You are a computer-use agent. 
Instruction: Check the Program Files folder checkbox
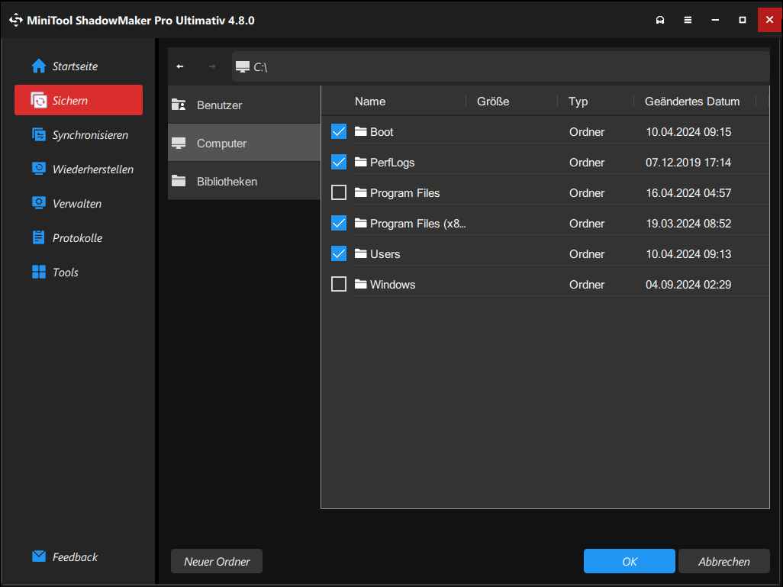coord(339,192)
